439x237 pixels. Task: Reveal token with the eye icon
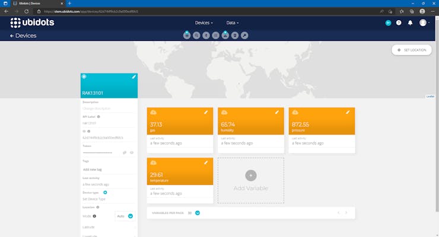pyautogui.click(x=132, y=153)
